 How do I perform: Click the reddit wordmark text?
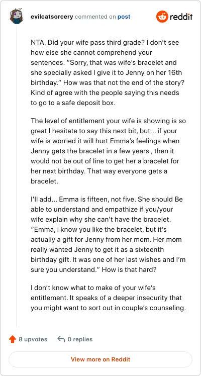(x=181, y=17)
